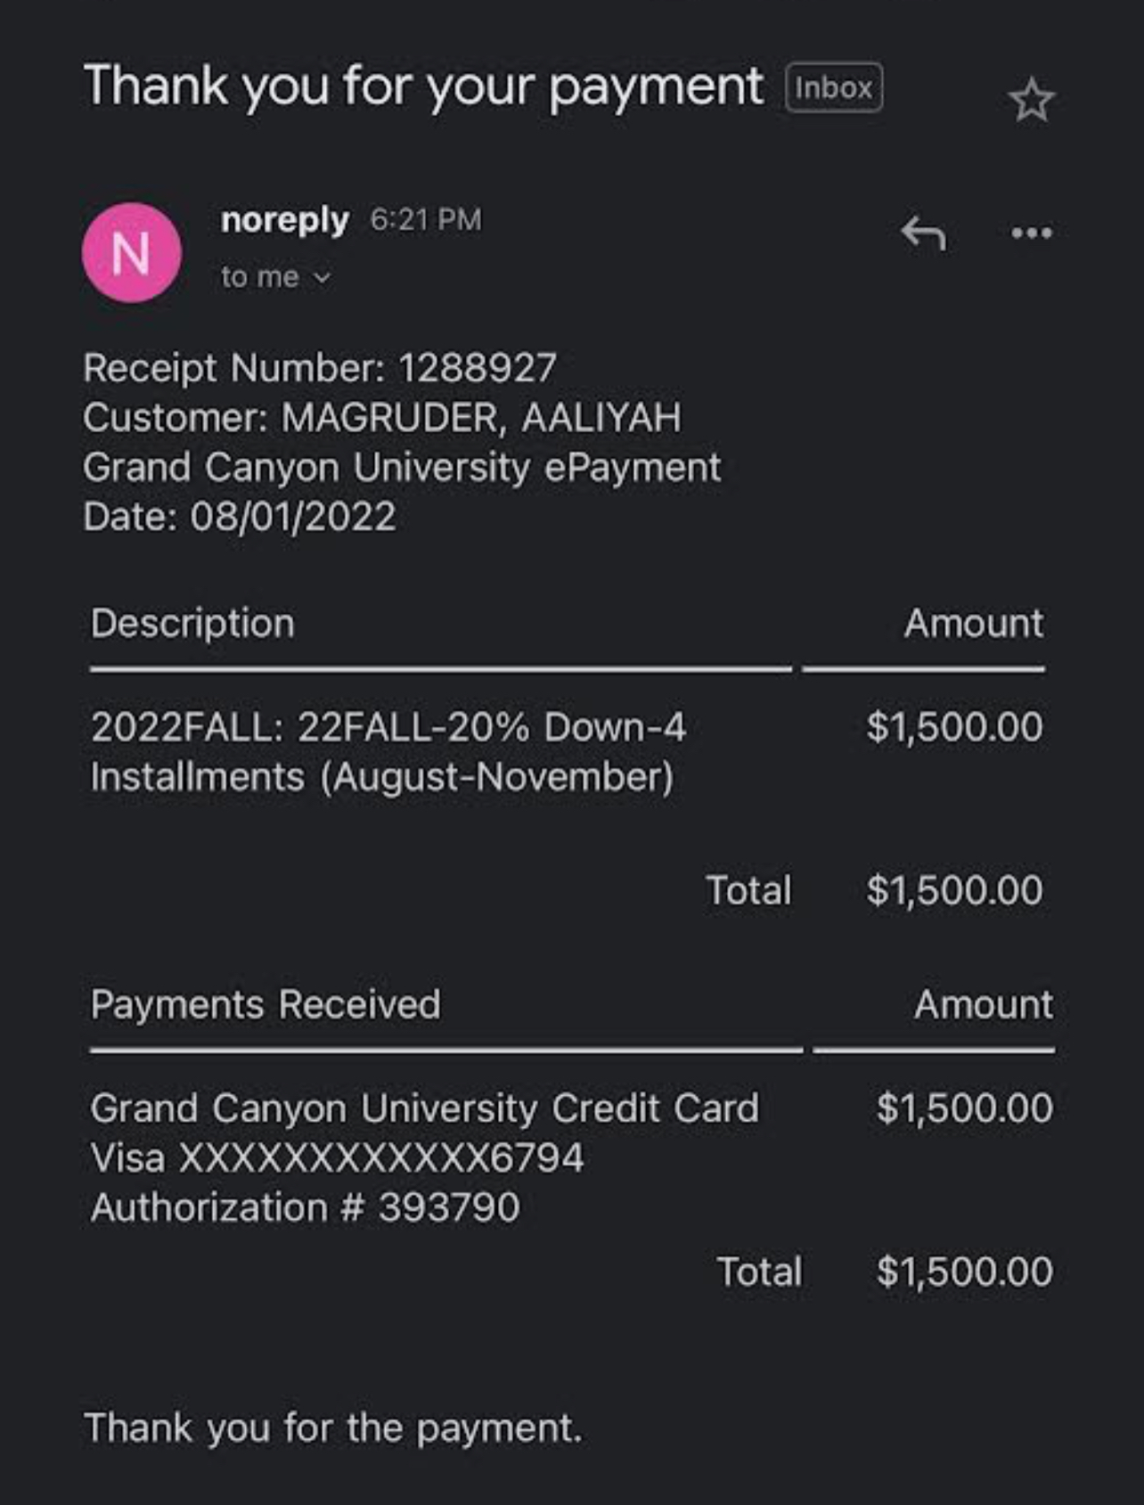Tap the Description column header
The height and width of the screenshot is (1505, 1144).
(192, 624)
